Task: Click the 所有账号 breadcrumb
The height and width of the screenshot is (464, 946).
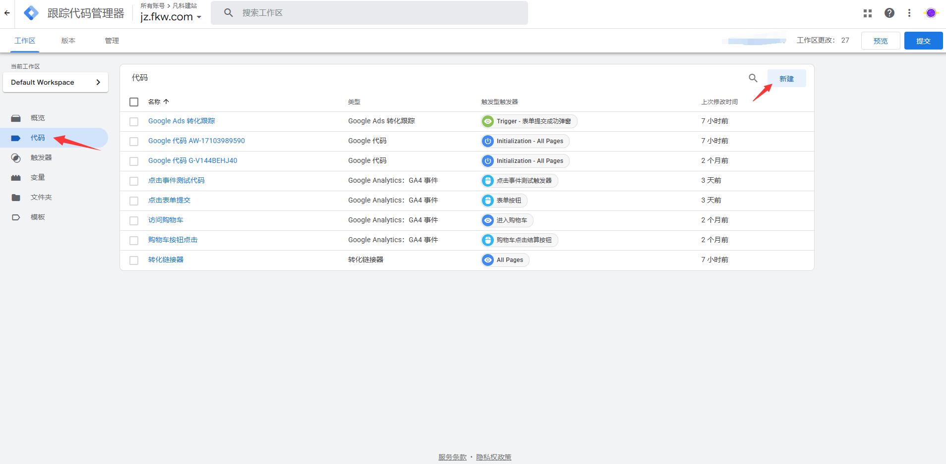Action: click(x=152, y=5)
